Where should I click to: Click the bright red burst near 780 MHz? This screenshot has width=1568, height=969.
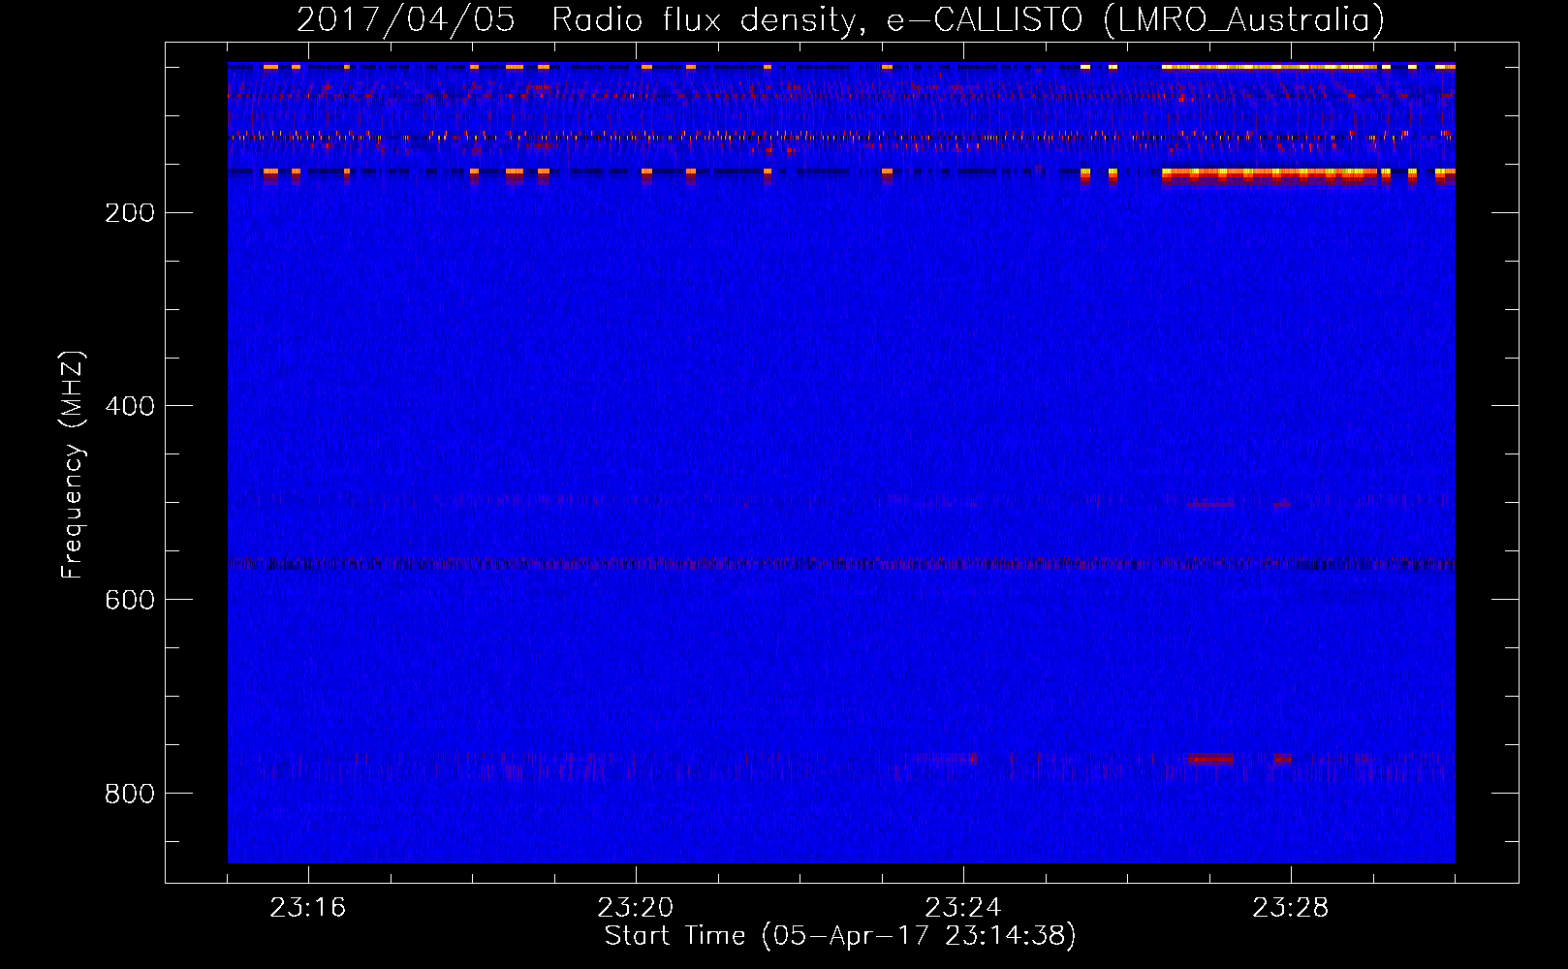[x=1211, y=759]
